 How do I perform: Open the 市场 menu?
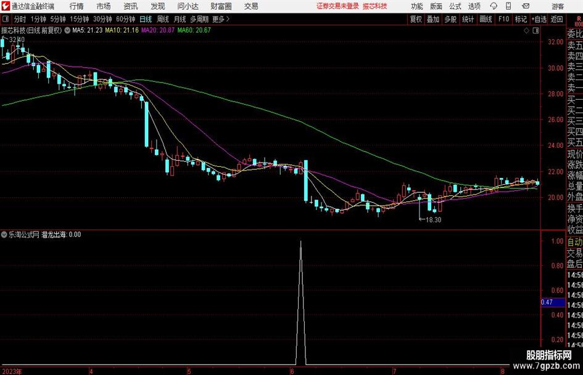[104, 6]
